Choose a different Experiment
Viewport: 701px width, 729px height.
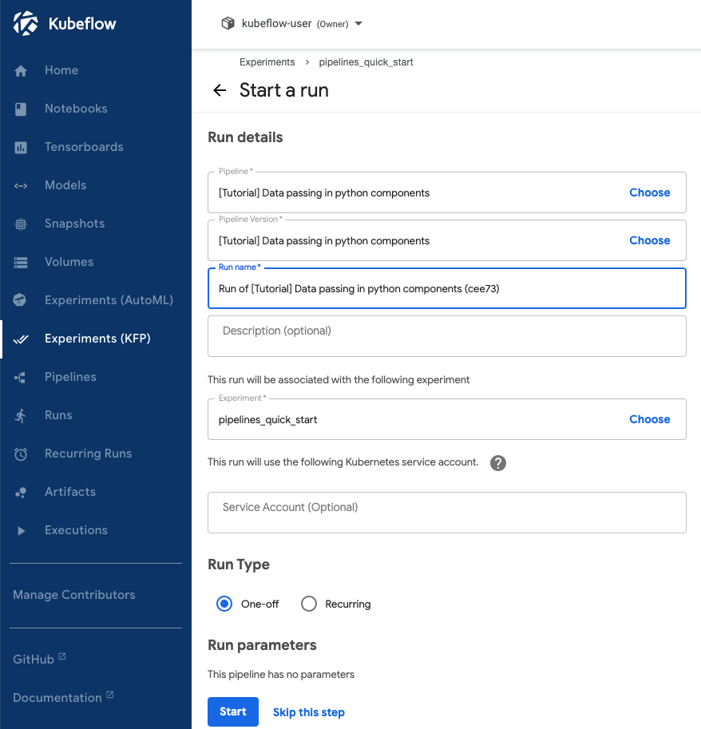pos(649,419)
